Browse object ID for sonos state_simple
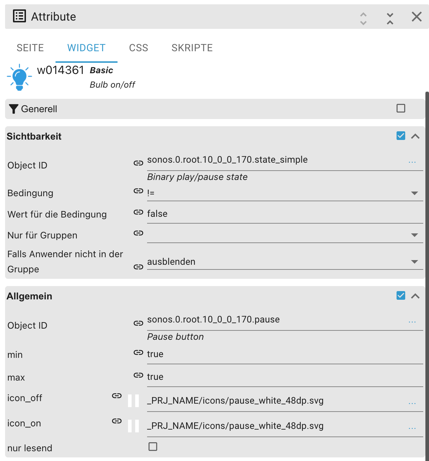This screenshot has width=429, height=461. (412, 162)
